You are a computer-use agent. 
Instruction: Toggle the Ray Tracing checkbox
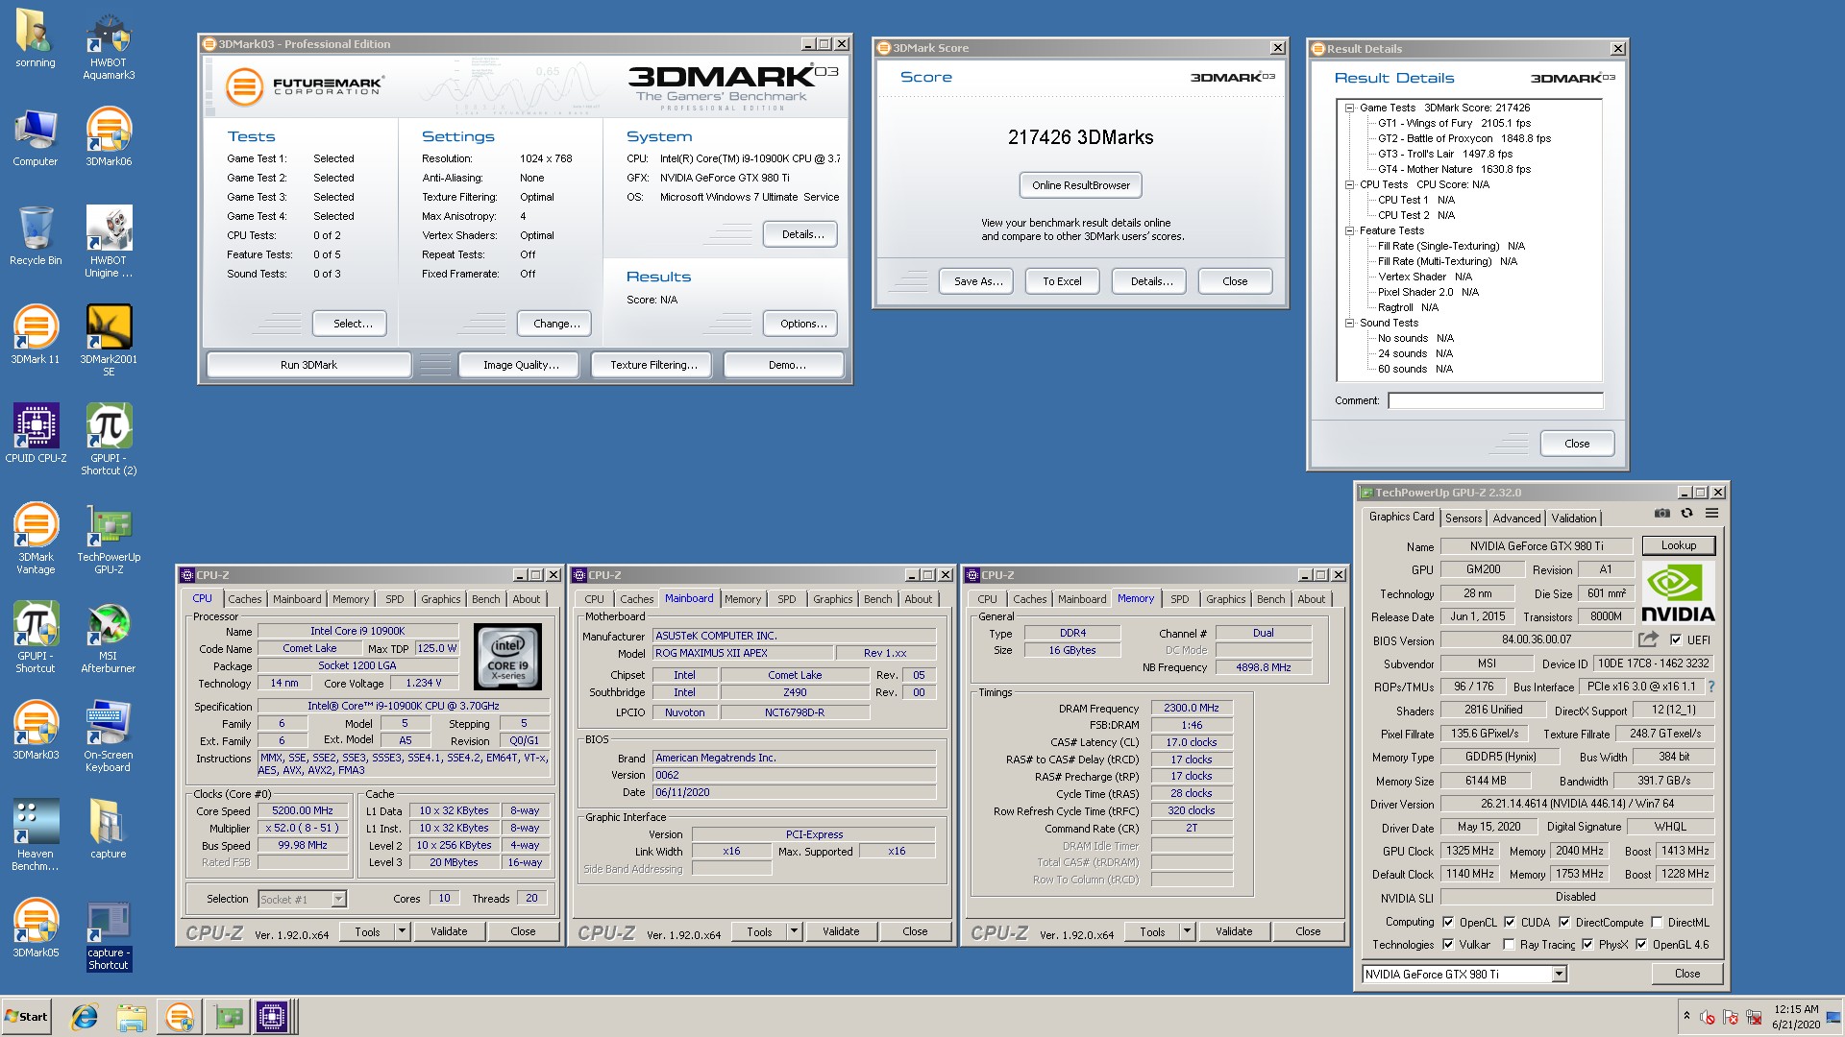pyautogui.click(x=1510, y=944)
